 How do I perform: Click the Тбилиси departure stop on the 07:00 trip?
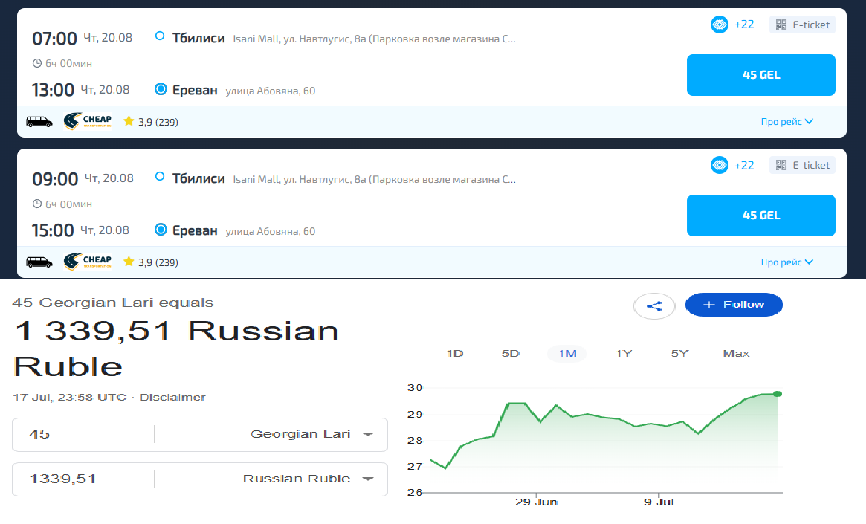198,38
